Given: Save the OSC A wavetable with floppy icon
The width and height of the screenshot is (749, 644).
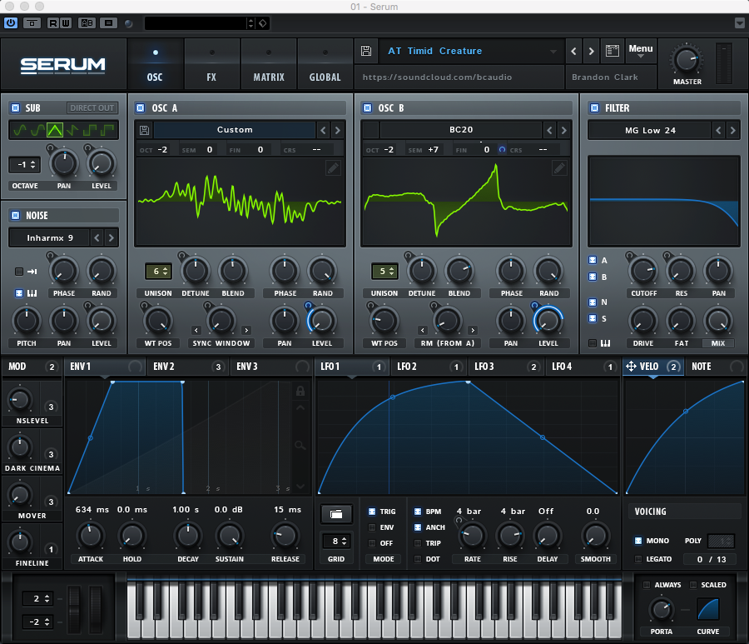Looking at the screenshot, I should 144,130.
